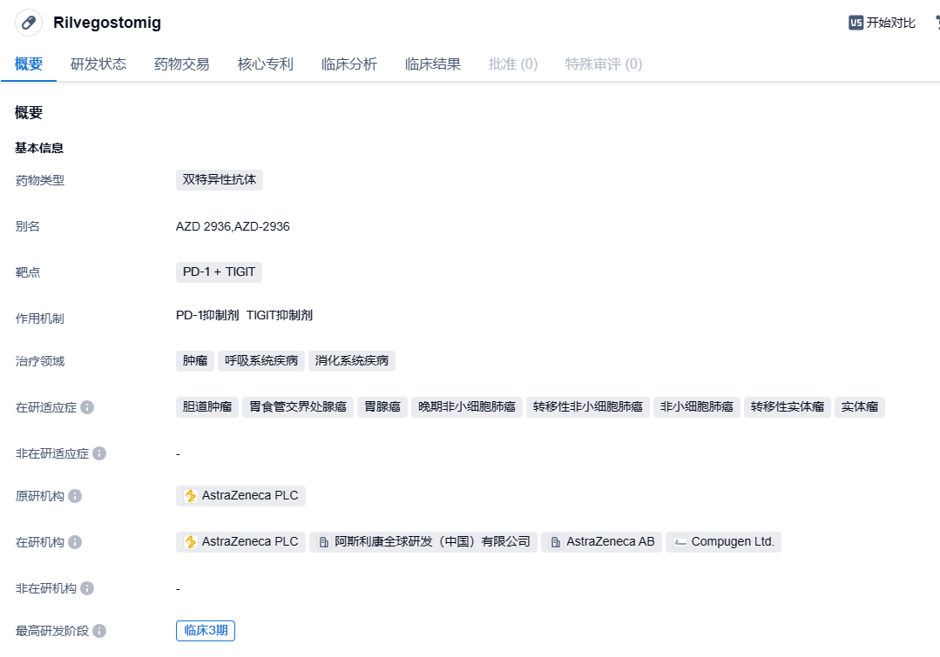Open the Compugen Ltd. organization tag

(x=724, y=542)
